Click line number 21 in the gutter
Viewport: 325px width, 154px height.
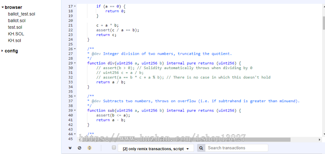coord(70,26)
